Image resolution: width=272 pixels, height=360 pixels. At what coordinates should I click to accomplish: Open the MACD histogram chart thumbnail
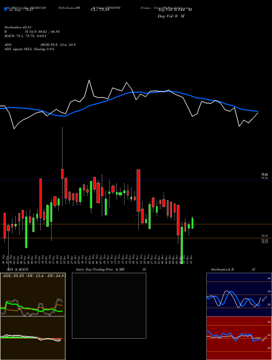coord(33,338)
